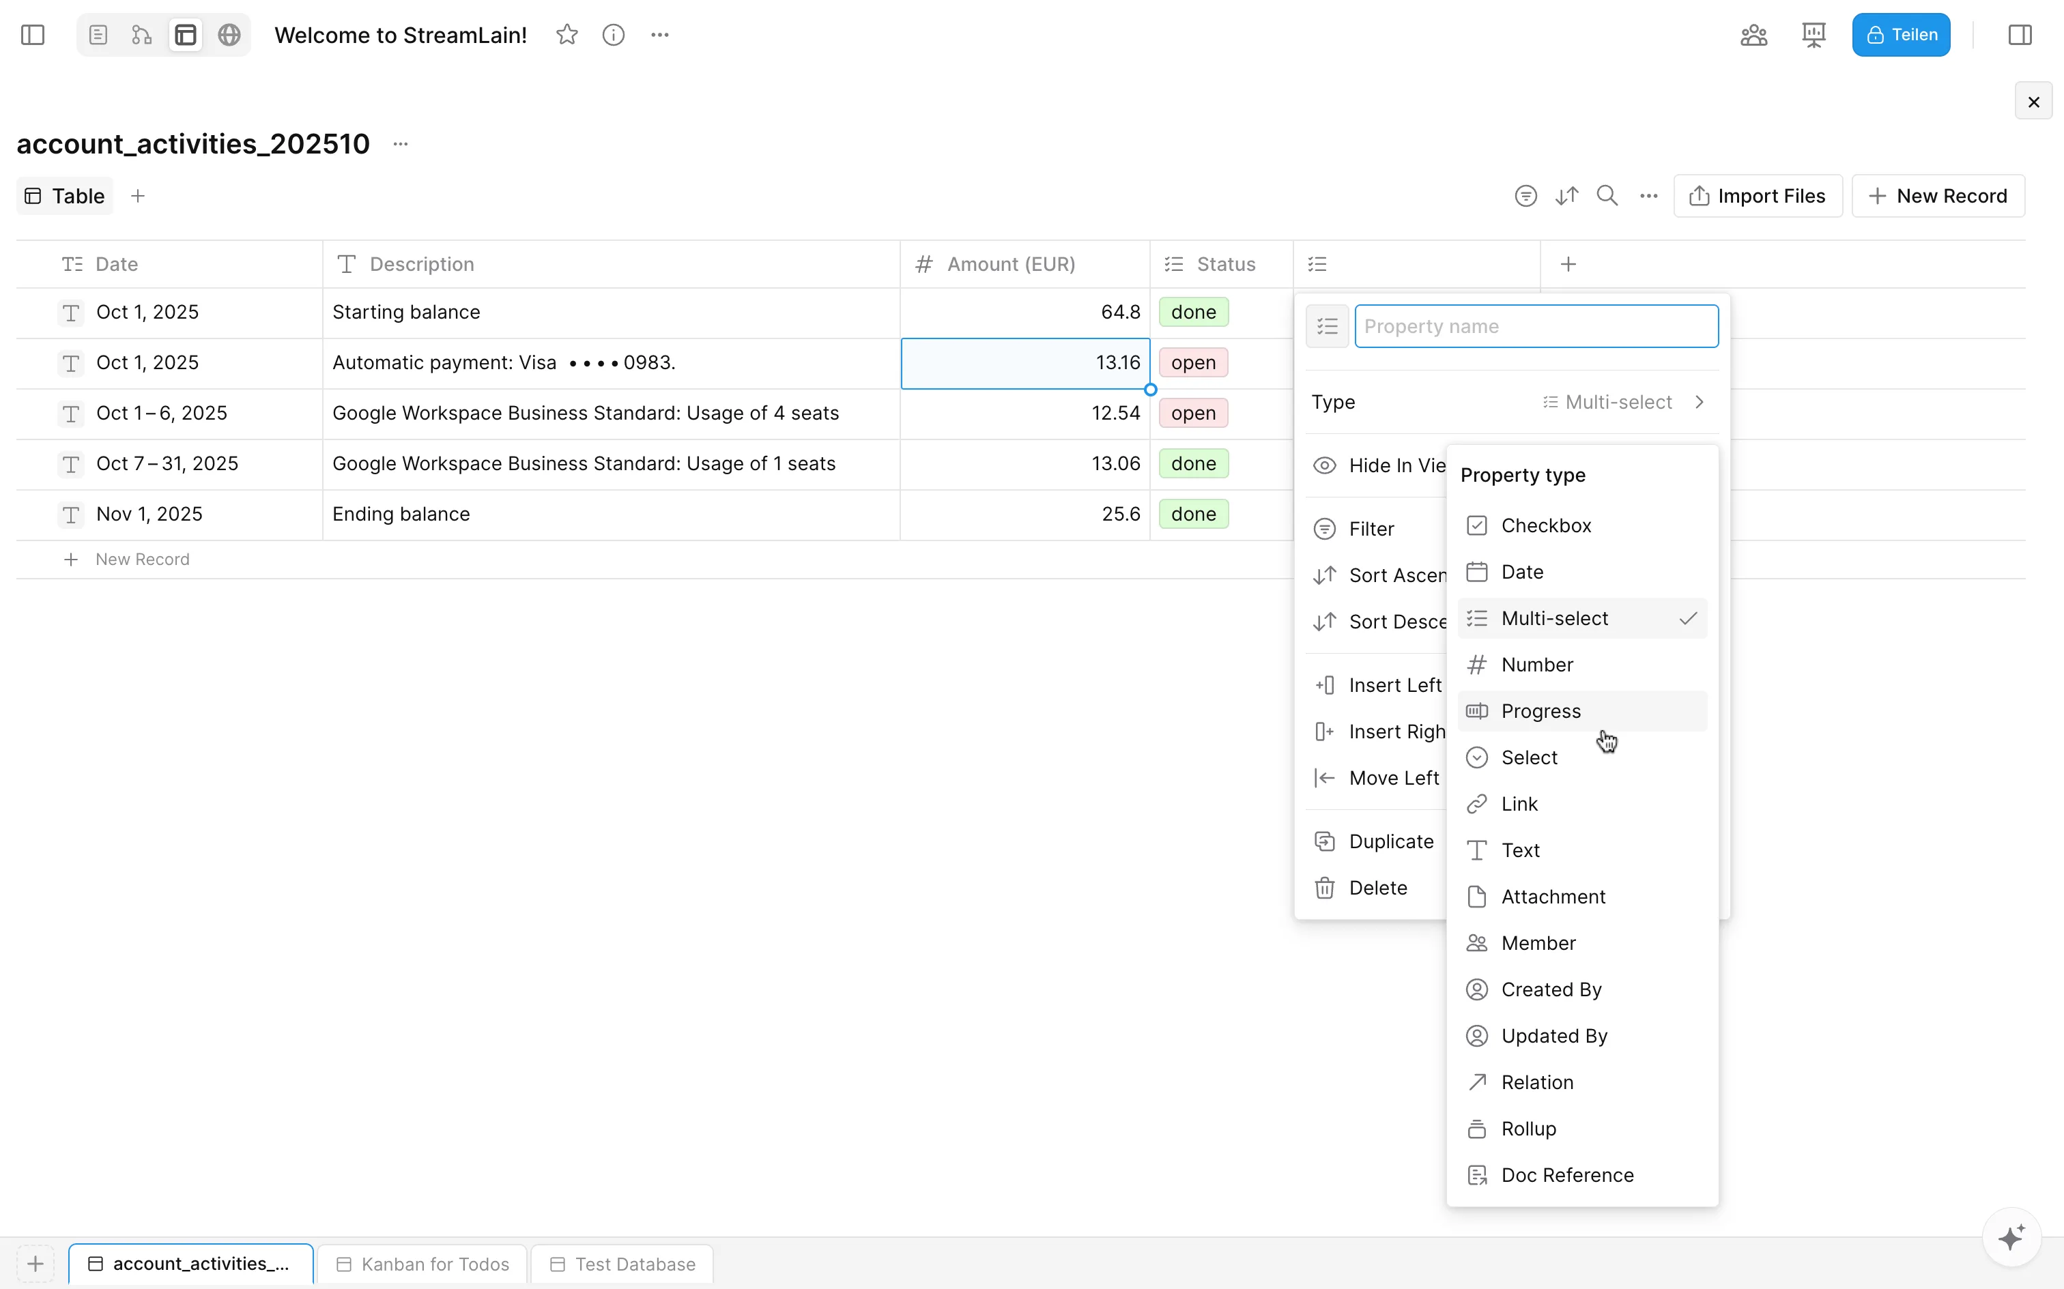Click the New Record button in toolbar
This screenshot has height=1289, width=2064.
(x=1938, y=196)
